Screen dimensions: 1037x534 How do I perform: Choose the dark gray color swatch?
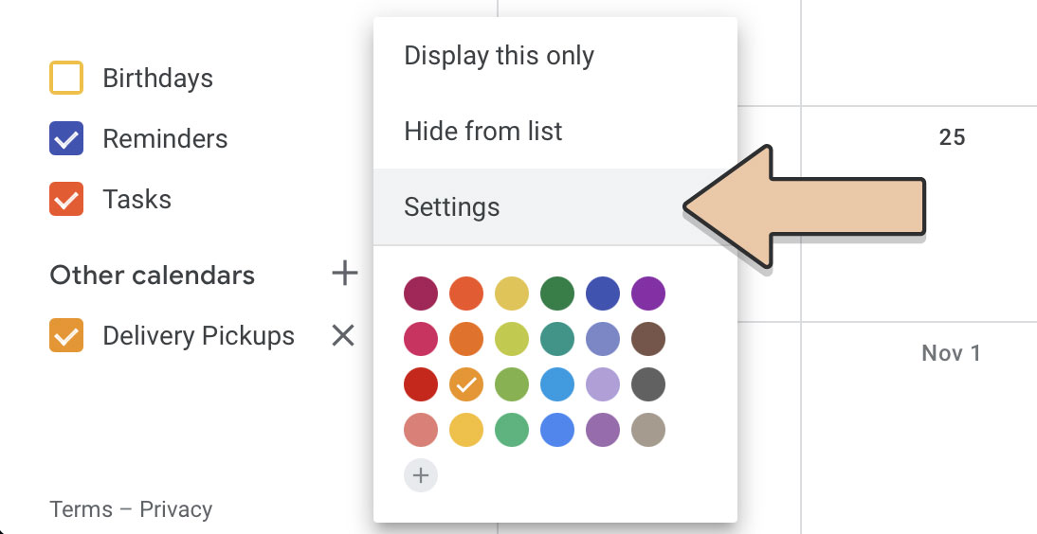click(648, 384)
